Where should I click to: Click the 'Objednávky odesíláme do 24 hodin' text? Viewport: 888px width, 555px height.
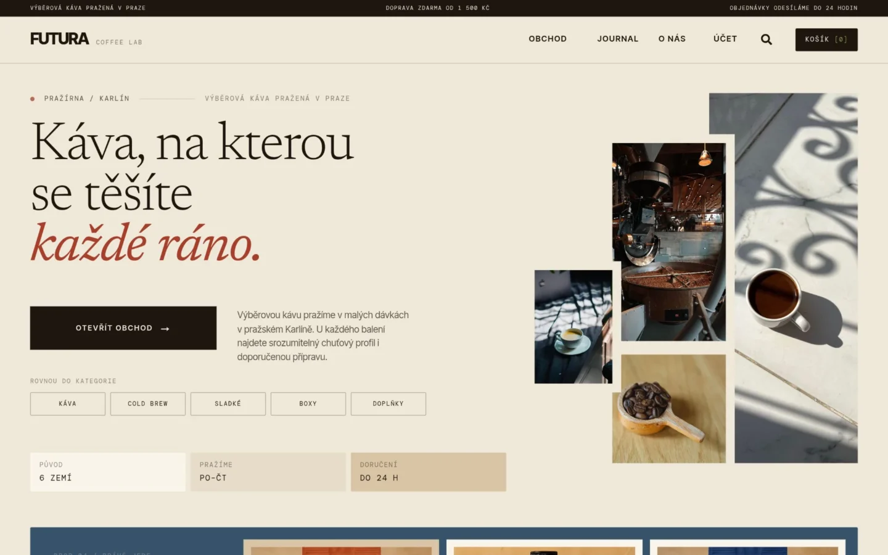click(794, 8)
